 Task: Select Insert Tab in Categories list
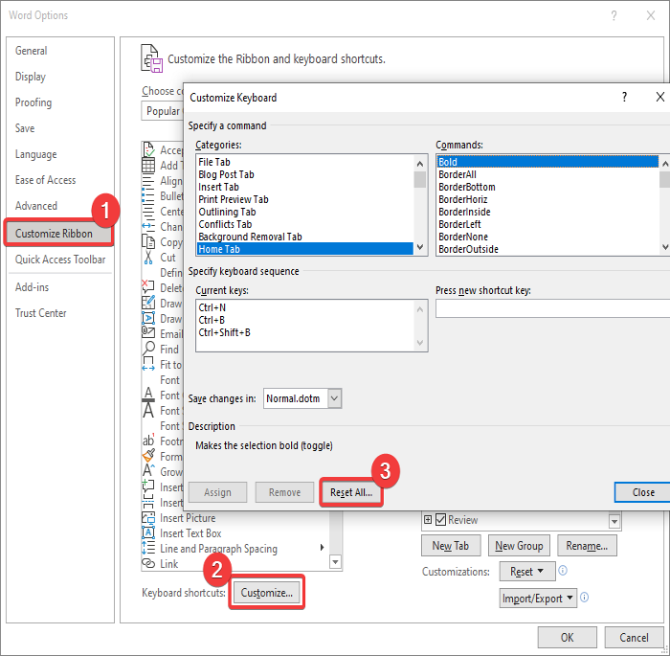[x=305, y=187]
